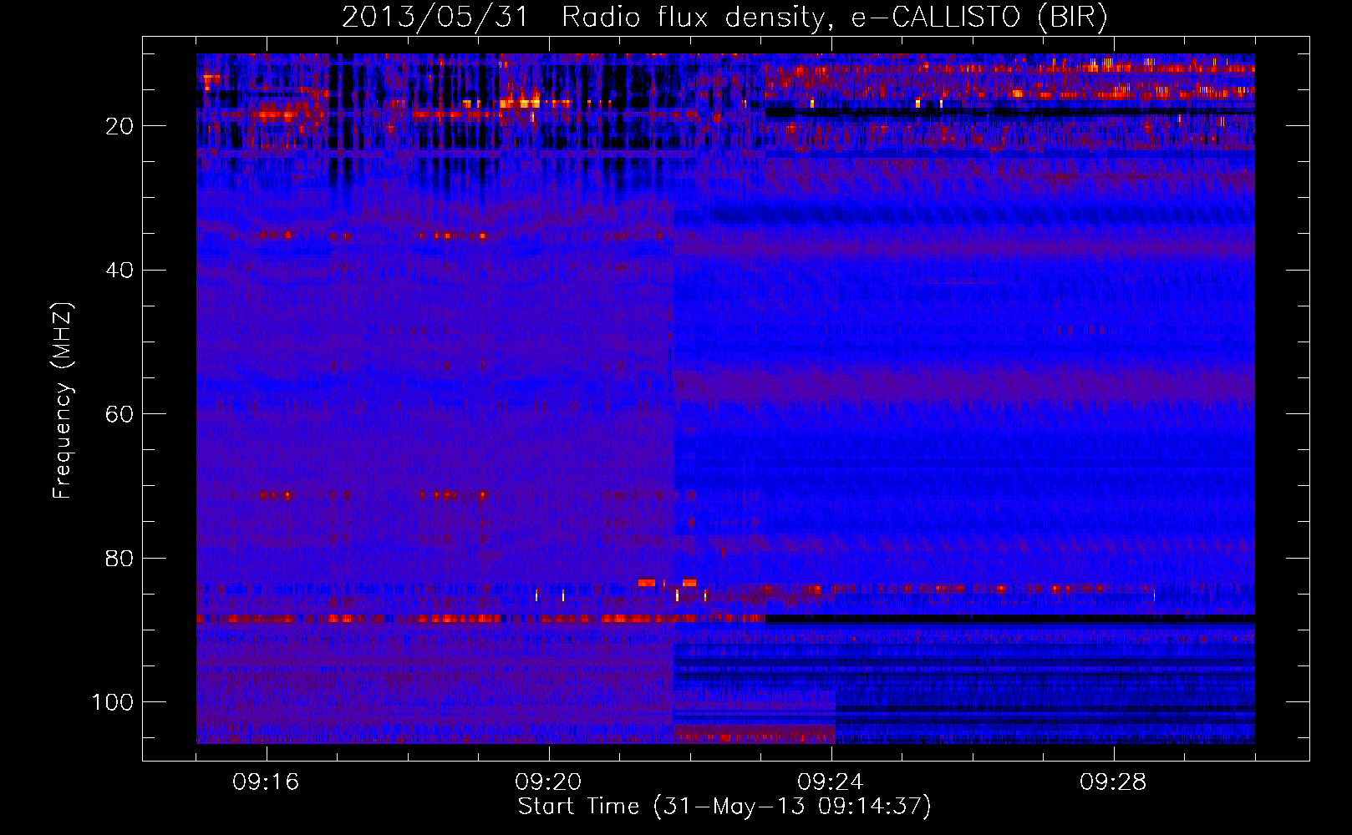Screen dimensions: 1352x835
Task: Click the 100 frequency tick label
Action: (x=113, y=702)
